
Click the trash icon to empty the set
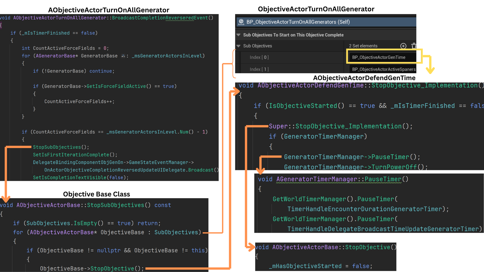(413, 46)
